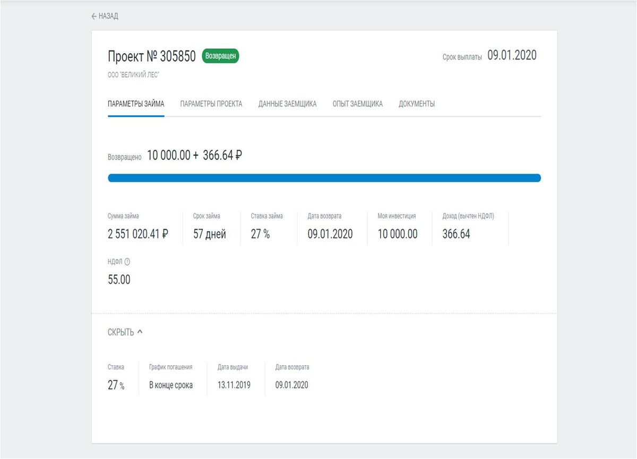Click Моя инвестиция value 10 000.00
The image size is (637, 459).
click(x=398, y=234)
